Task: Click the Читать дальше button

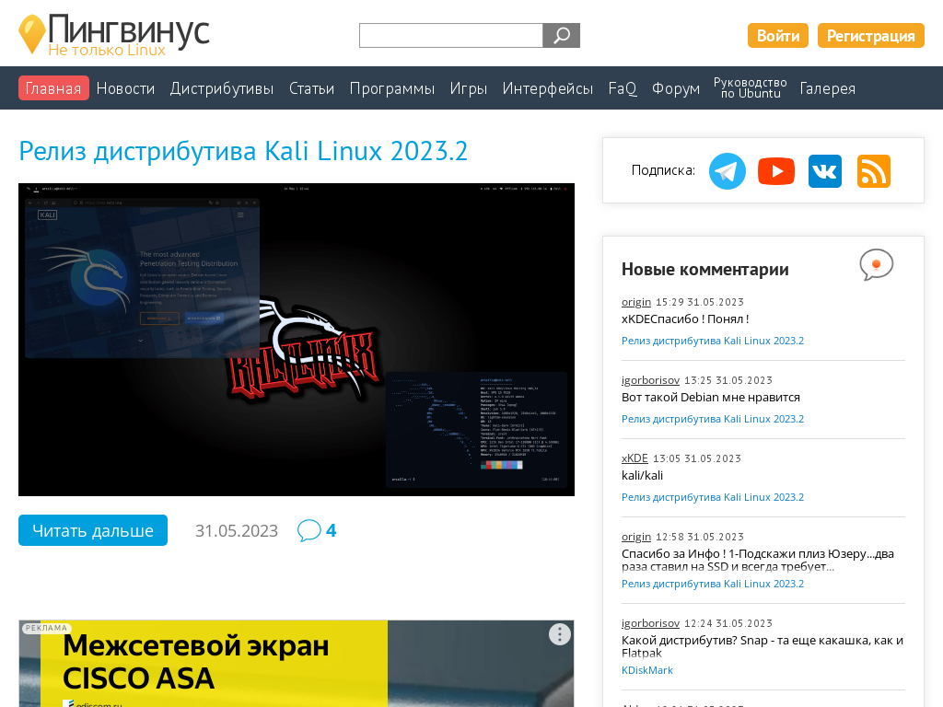Action: [93, 530]
